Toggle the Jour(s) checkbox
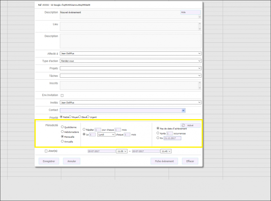Screen dimensions: 271x201 point(46,151)
